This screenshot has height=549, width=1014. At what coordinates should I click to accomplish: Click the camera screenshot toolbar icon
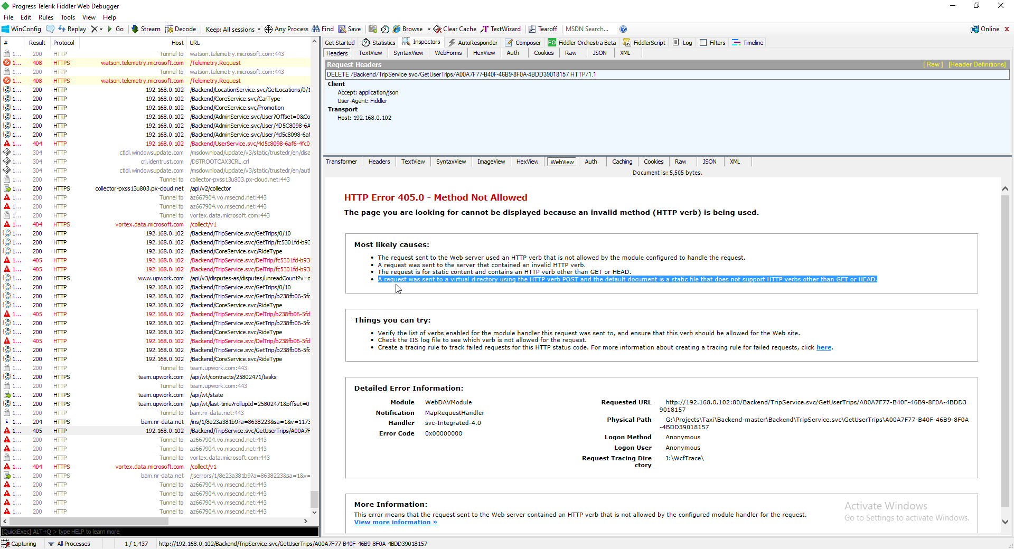tap(373, 29)
